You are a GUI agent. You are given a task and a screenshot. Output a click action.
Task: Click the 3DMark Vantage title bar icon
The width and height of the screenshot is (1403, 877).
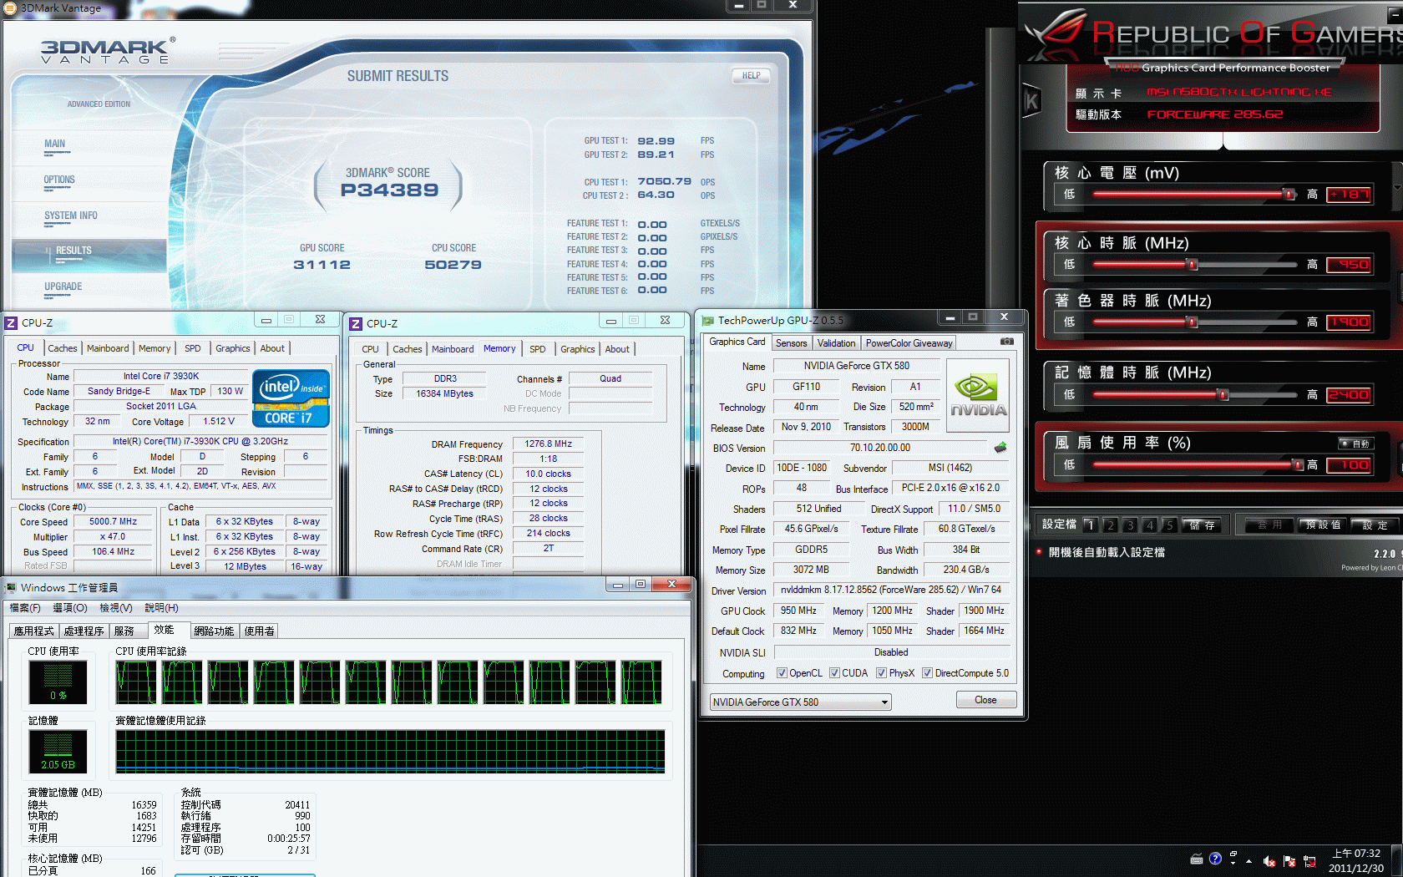(x=11, y=8)
